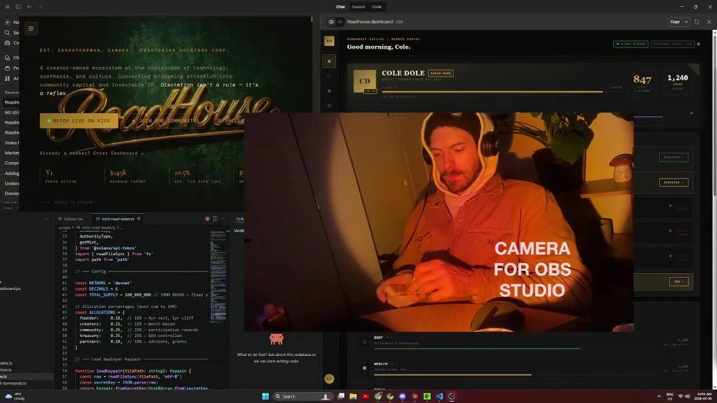
Task: Click the split editor icon
Action: [215, 219]
